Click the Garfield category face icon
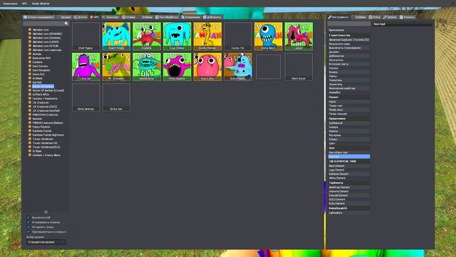456x257 pixels. [30, 83]
